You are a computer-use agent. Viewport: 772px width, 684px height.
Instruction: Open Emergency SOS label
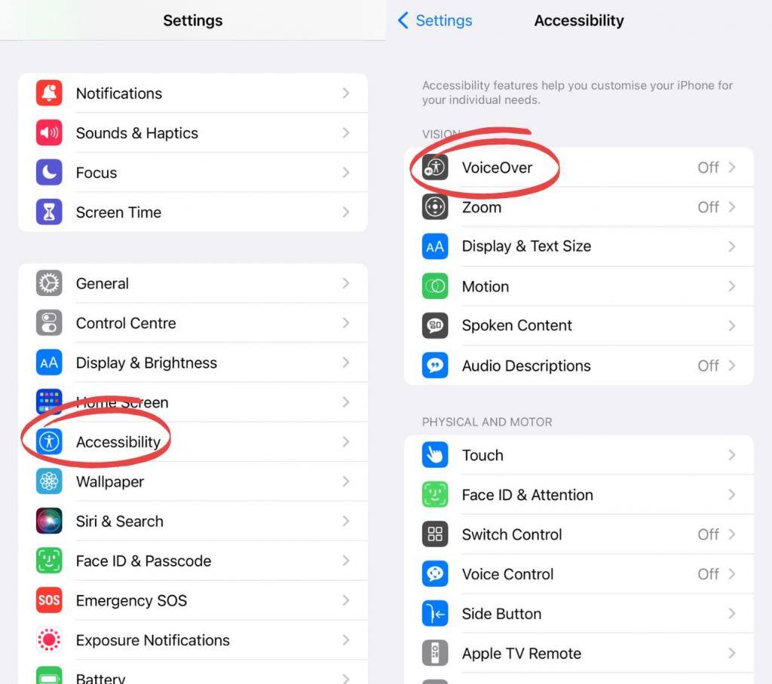click(131, 600)
